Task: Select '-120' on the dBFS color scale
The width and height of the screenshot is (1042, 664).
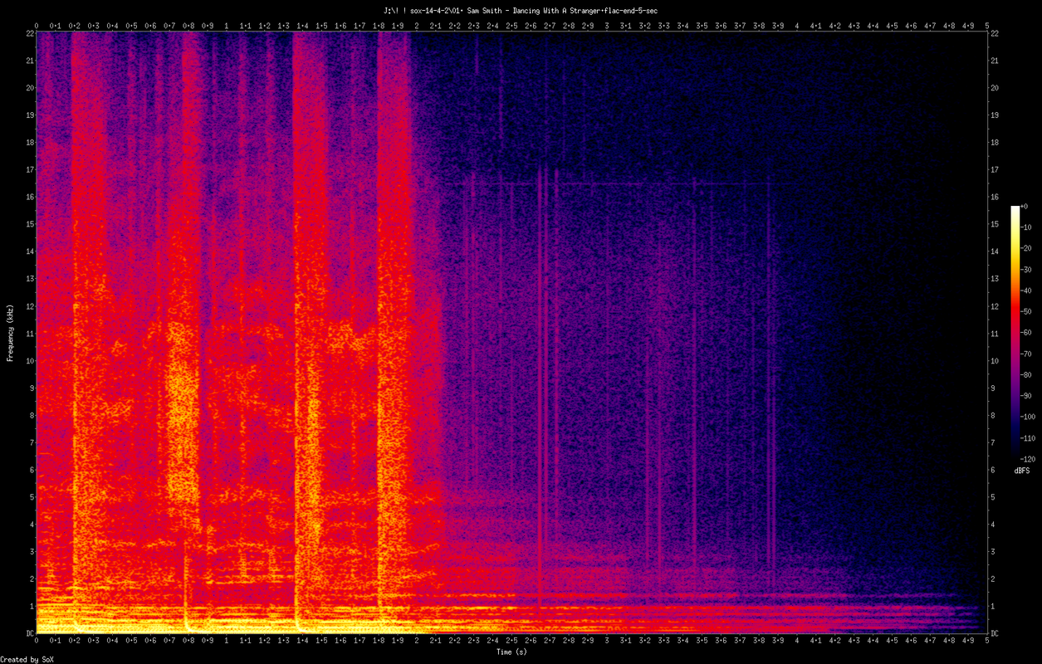Action: point(1028,458)
